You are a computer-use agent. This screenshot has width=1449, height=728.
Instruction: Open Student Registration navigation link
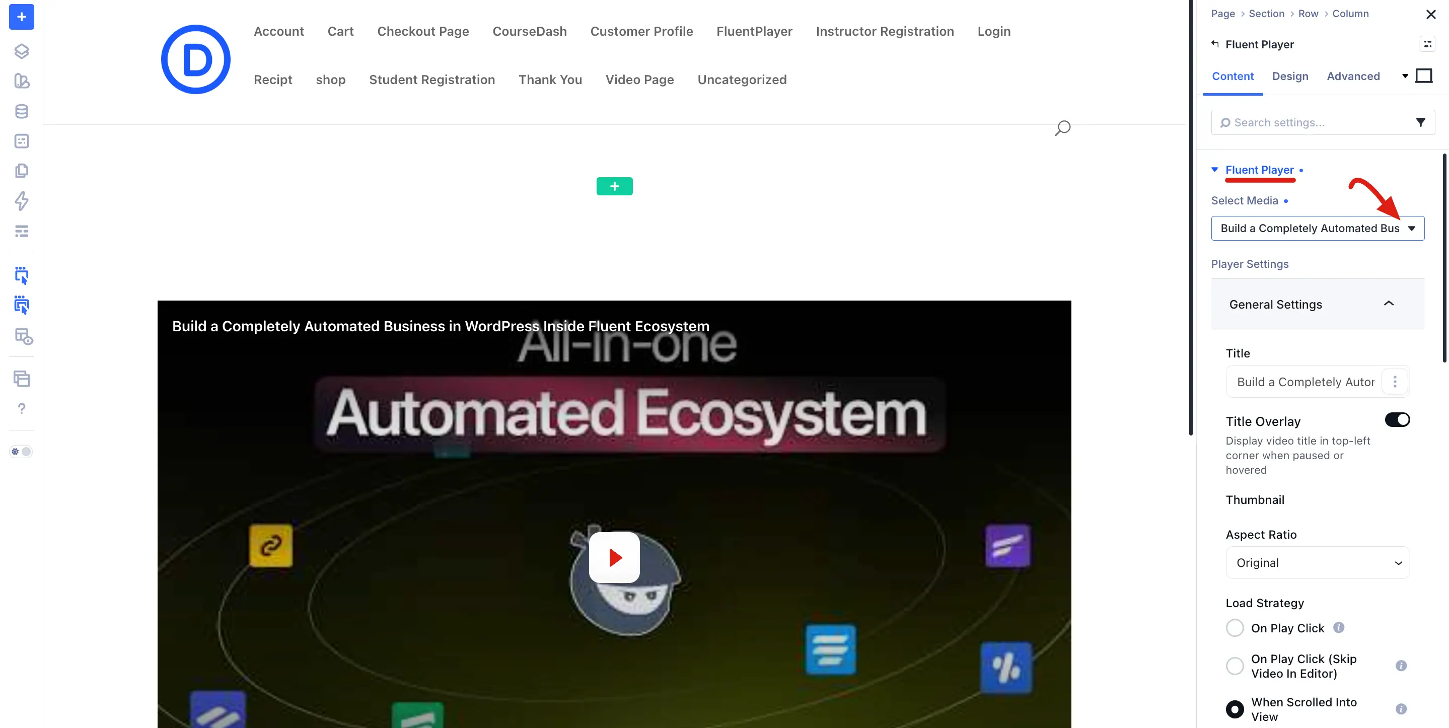coord(432,80)
